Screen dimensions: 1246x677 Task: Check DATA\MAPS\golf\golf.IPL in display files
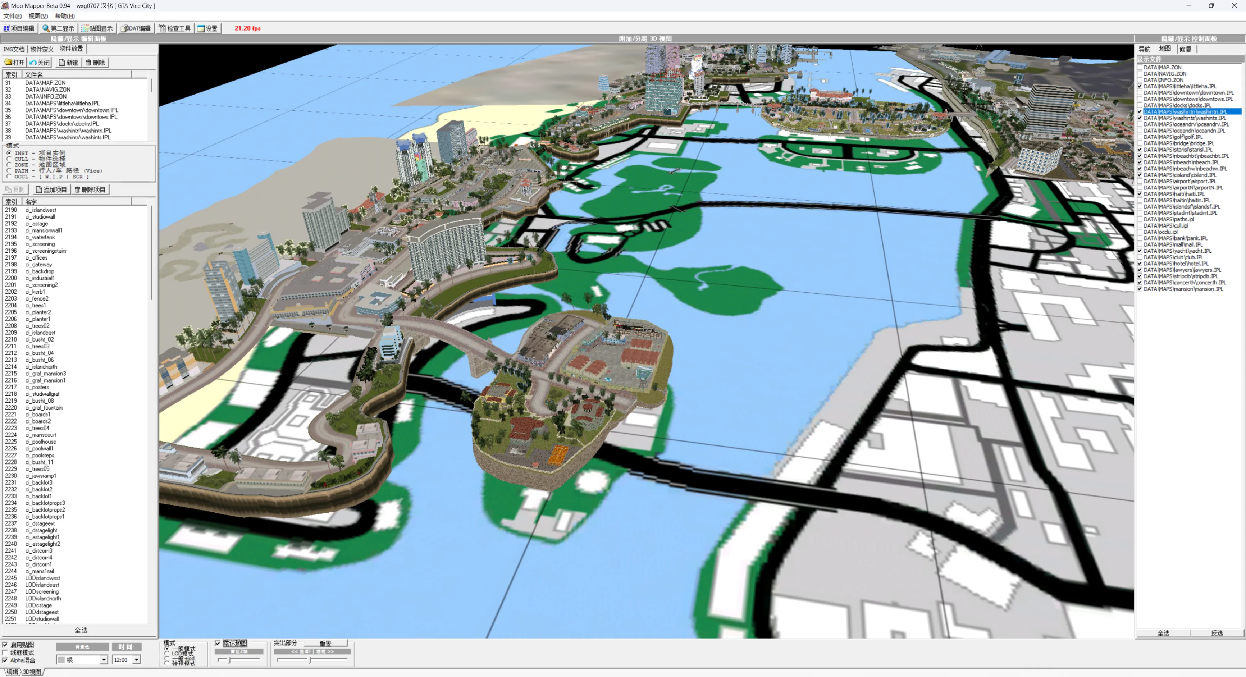coord(1140,137)
